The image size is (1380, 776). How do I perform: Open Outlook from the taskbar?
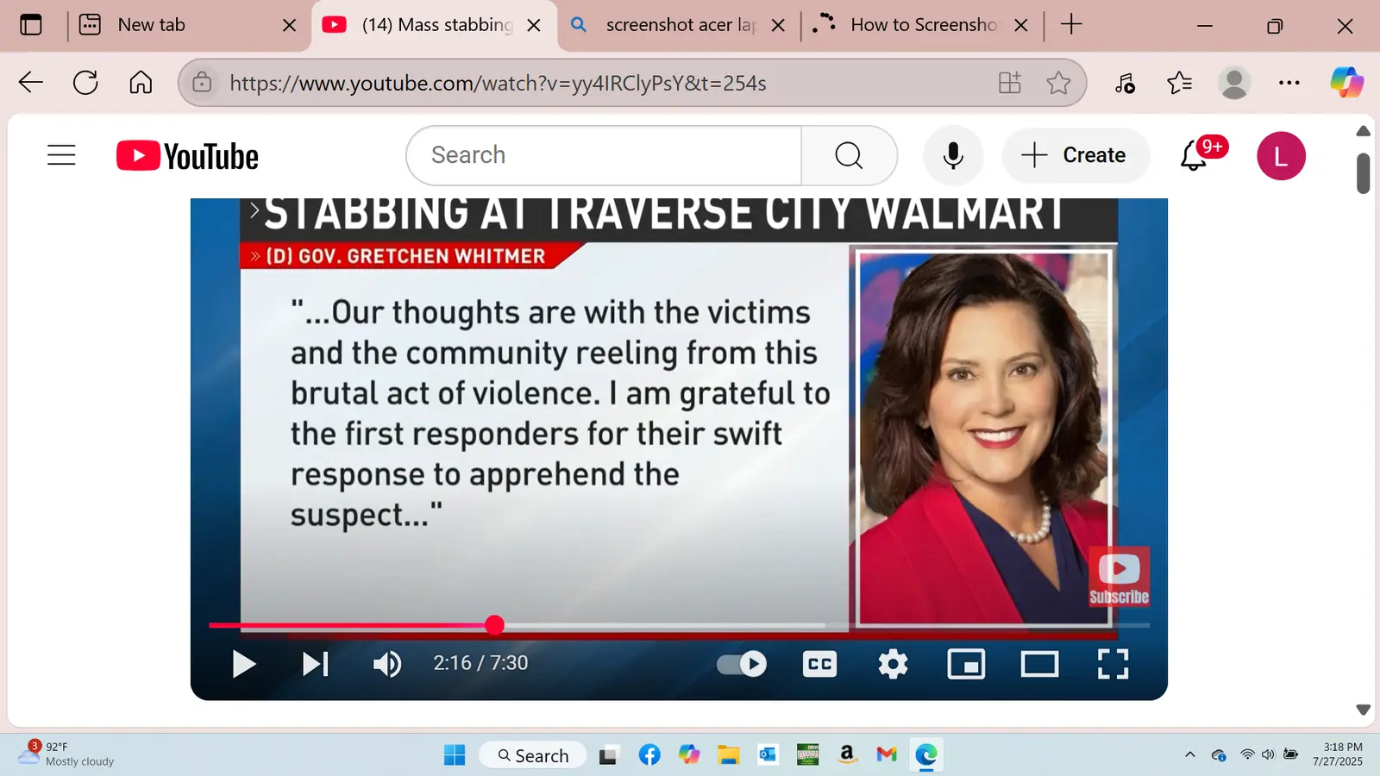(x=768, y=755)
